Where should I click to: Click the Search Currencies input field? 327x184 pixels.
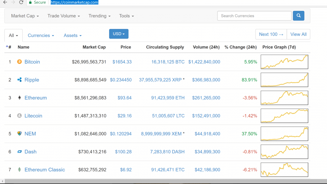254,16
